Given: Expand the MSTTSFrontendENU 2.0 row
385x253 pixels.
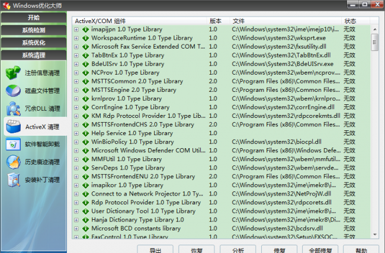Looking at the screenshot, I should [76, 177].
